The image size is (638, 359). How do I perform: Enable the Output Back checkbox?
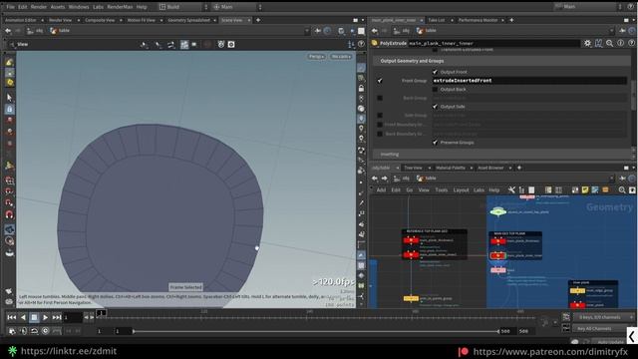(435, 89)
